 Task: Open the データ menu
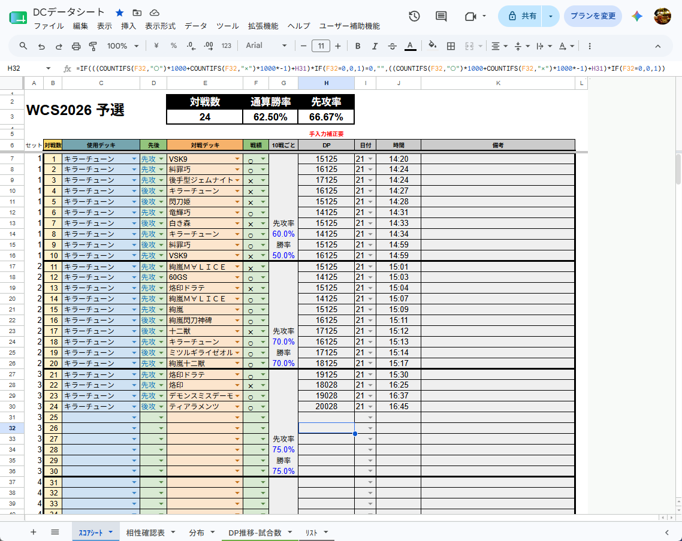point(196,26)
